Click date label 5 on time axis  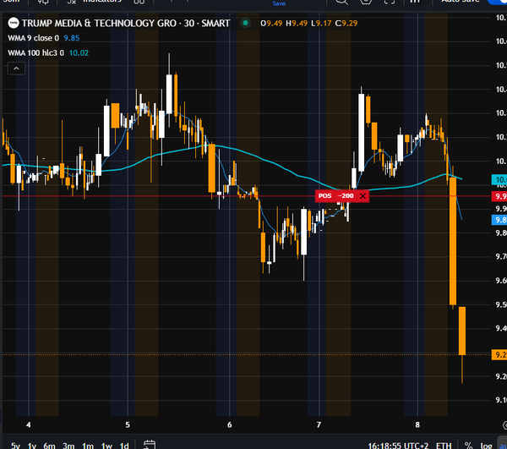tap(128, 424)
